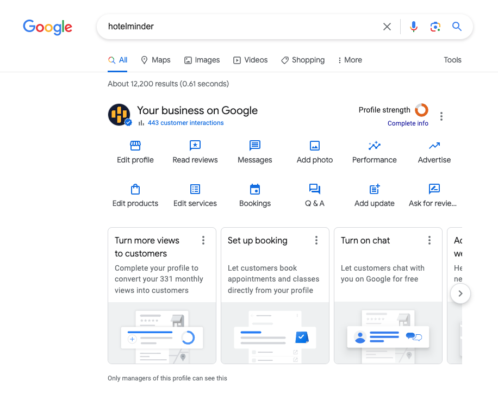Screen dimensions: 498x400
Task: Switch to the Videos tab
Action: tap(251, 60)
